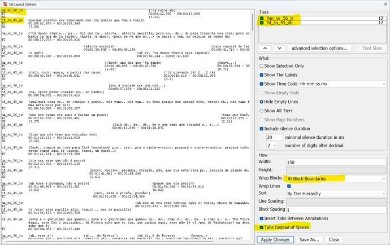The height and width of the screenshot is (245, 390).
Task: Uncheck Insert Tabs Between Annotations
Action: point(261,218)
